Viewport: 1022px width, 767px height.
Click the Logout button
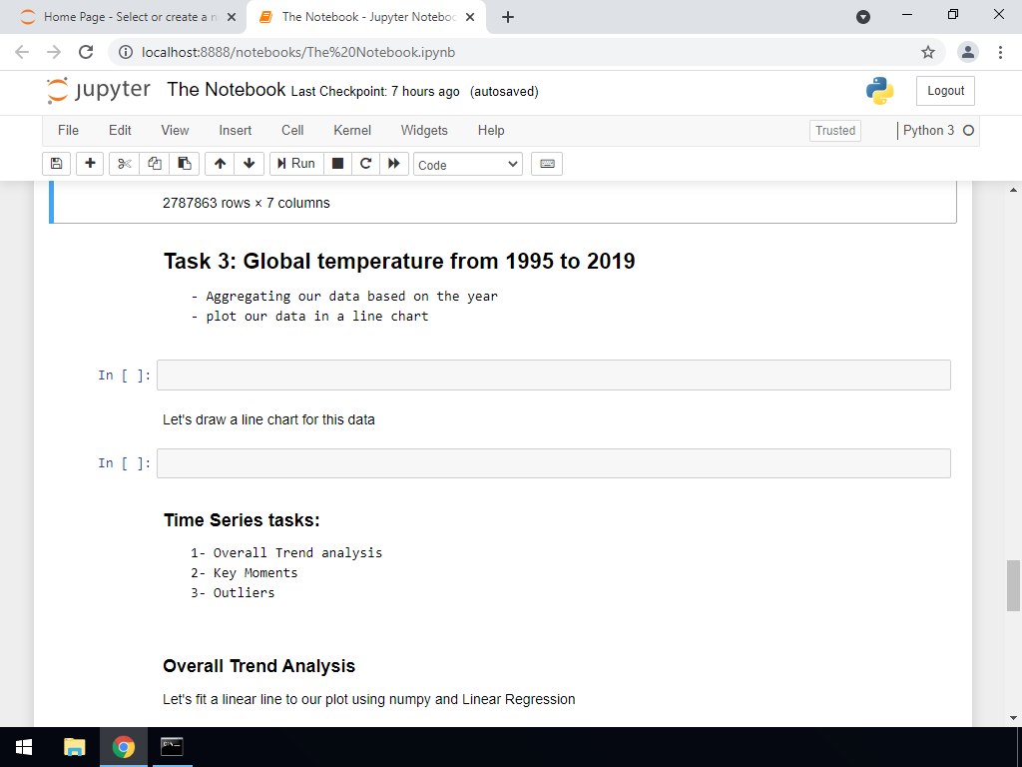pos(945,91)
